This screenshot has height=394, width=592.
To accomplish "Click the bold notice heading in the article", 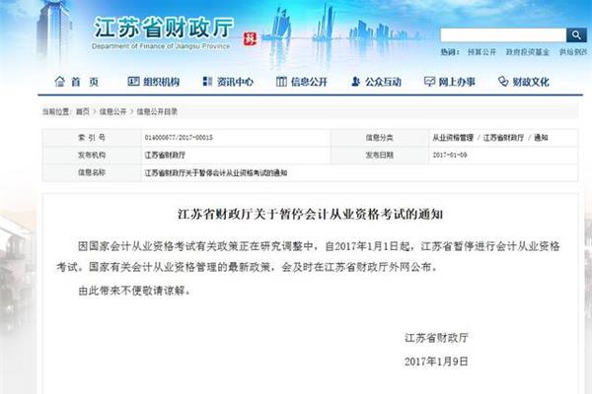I will [x=310, y=214].
